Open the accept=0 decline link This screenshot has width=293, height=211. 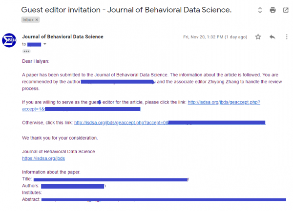[169, 123]
